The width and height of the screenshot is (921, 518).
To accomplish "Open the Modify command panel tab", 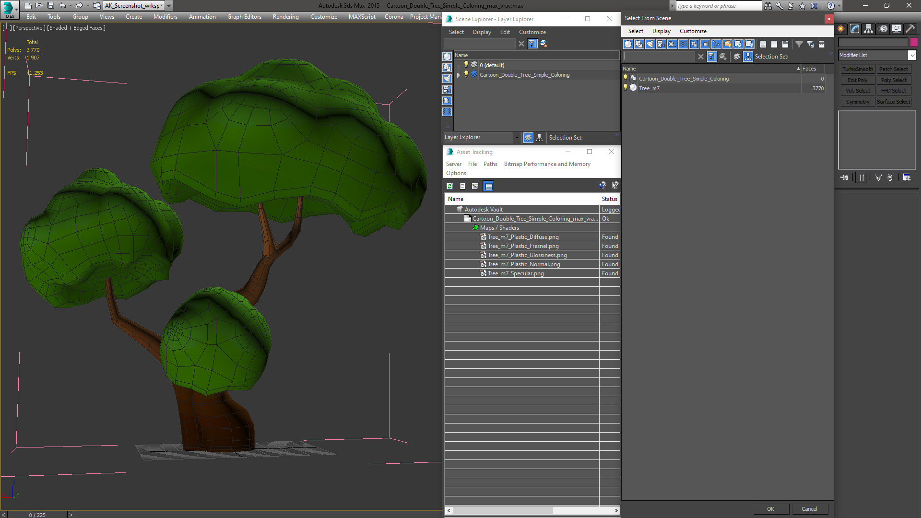I will click(855, 29).
